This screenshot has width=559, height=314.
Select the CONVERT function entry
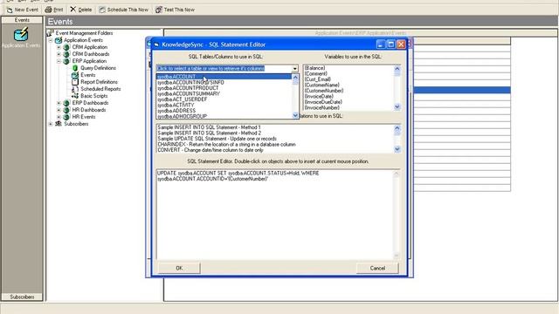click(x=210, y=150)
